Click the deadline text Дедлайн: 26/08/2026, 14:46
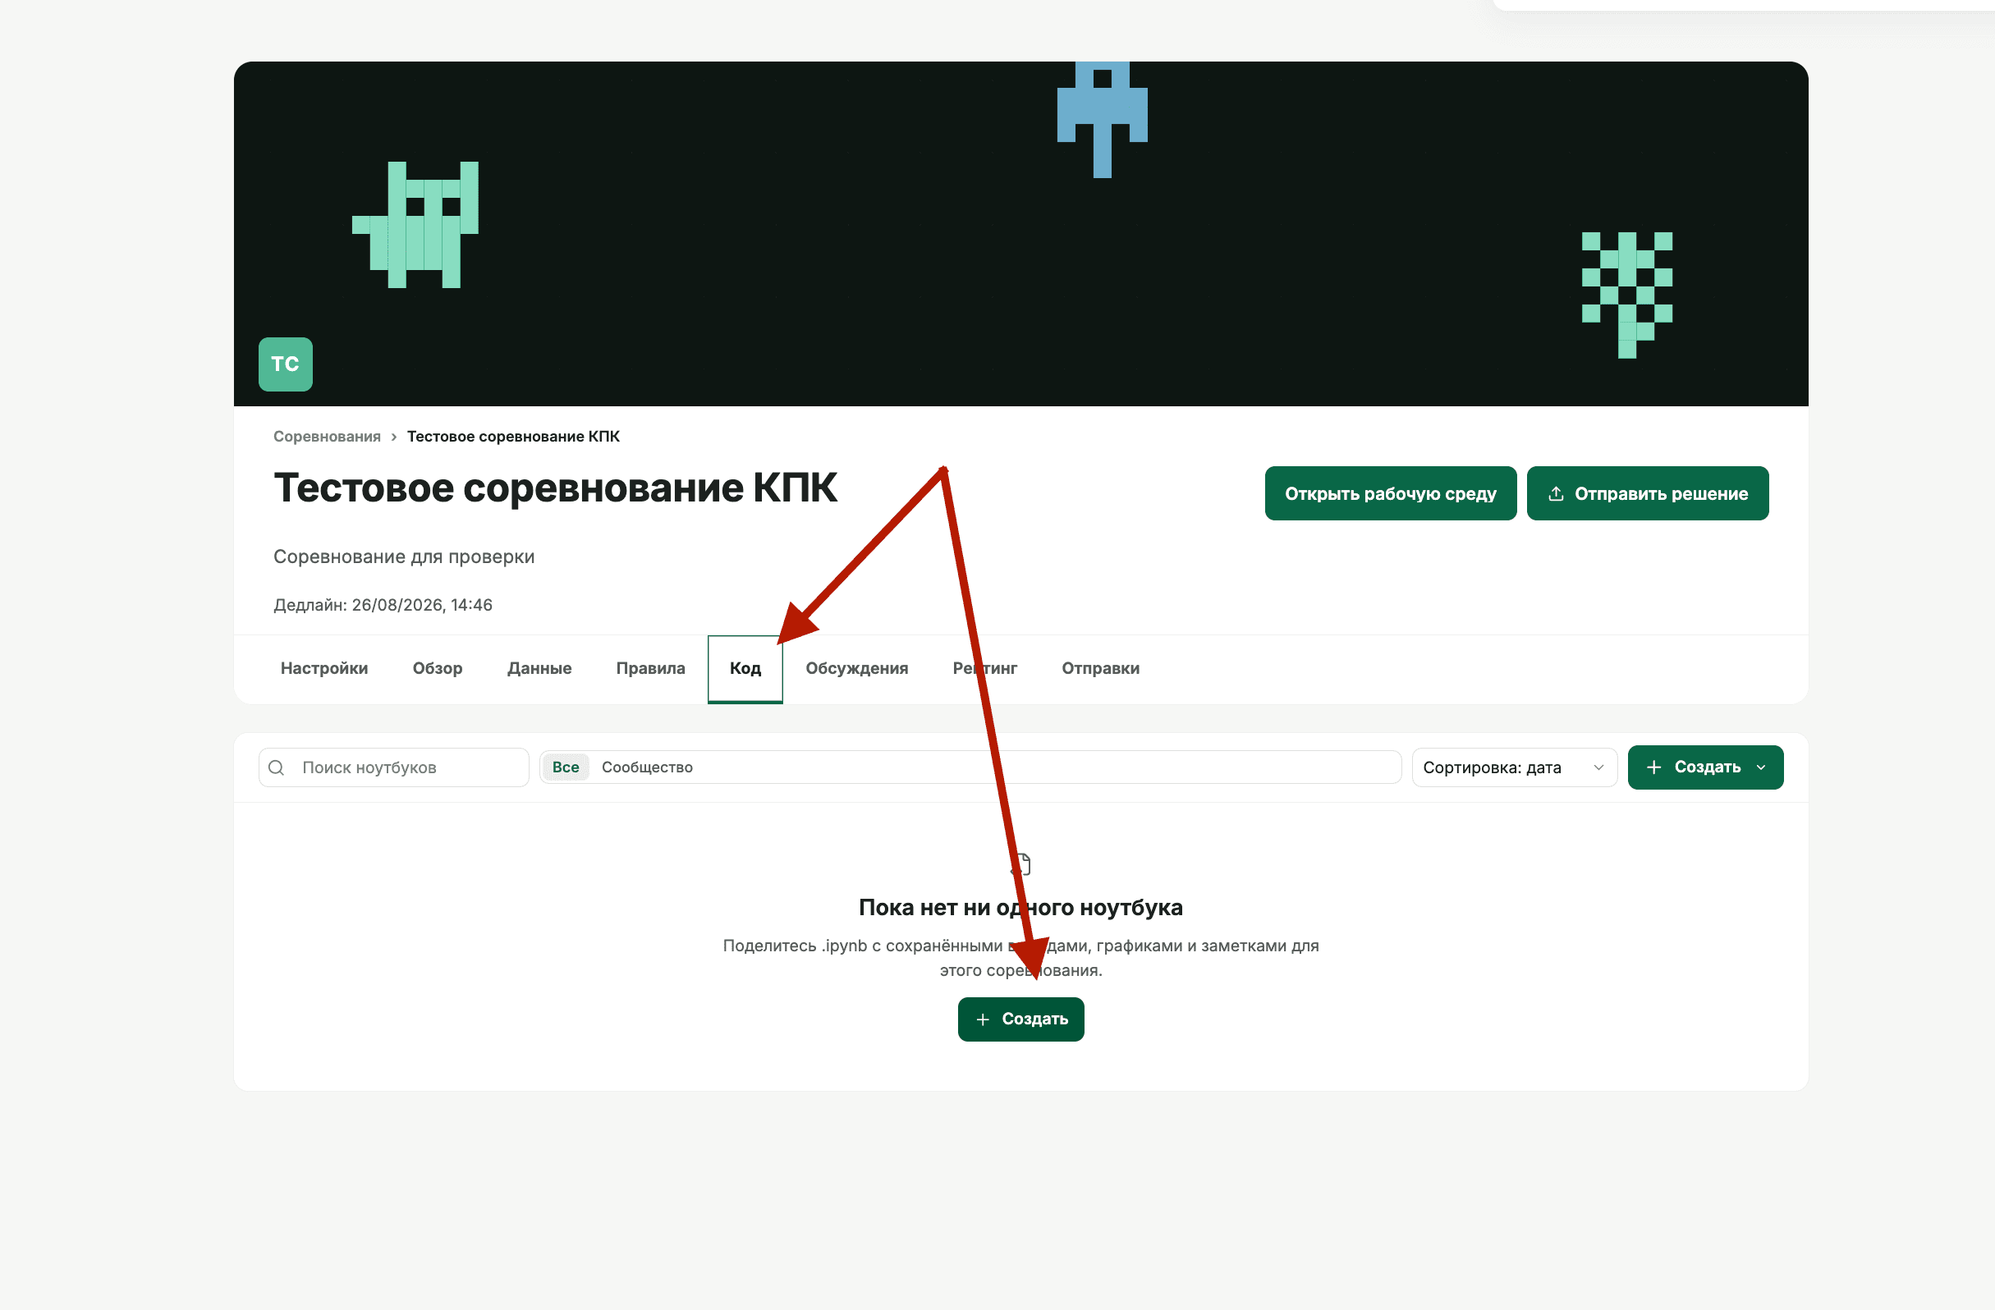This screenshot has width=1995, height=1310. pyautogui.click(x=383, y=605)
